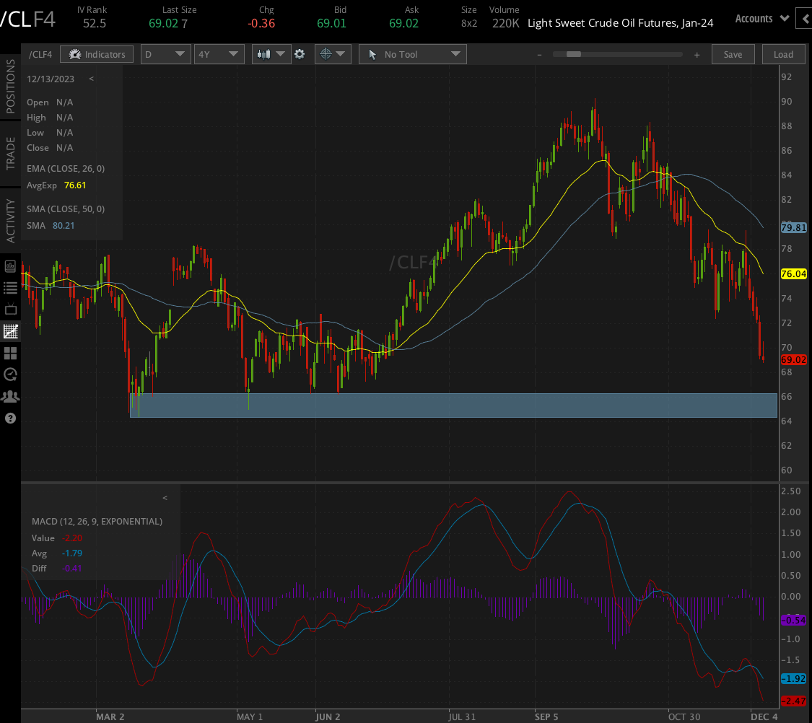Collapse the price data panel arrow
Image resolution: width=812 pixels, height=723 pixels.
pyautogui.click(x=91, y=79)
